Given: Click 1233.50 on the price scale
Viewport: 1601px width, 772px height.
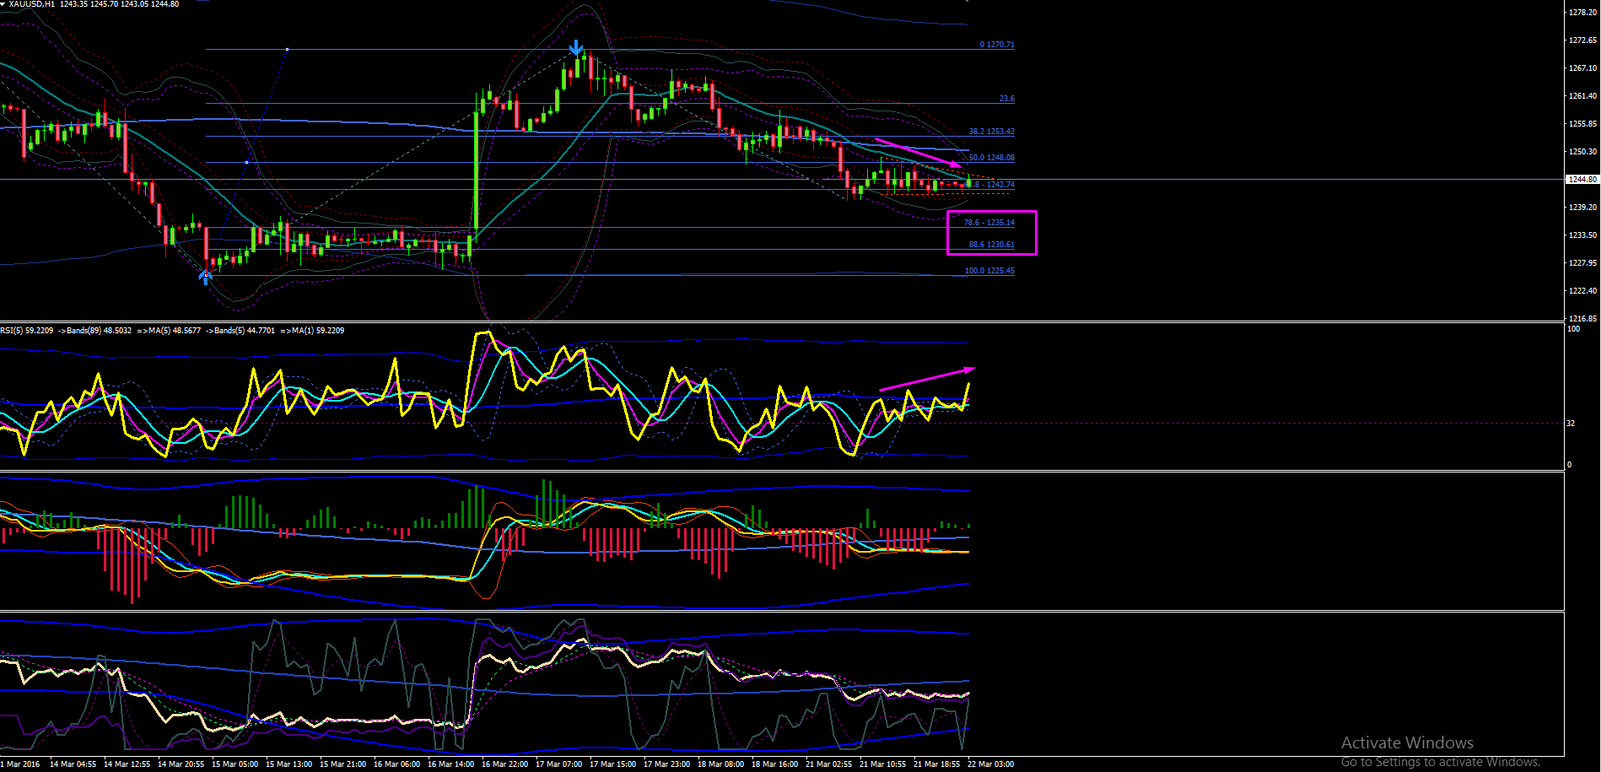Looking at the screenshot, I should pyautogui.click(x=1582, y=235).
